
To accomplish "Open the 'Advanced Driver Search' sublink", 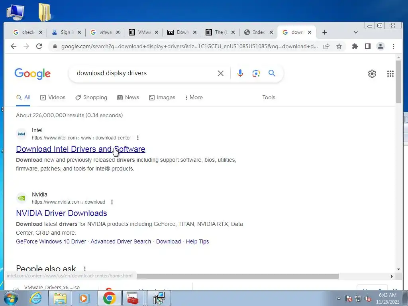I will click(121, 241).
